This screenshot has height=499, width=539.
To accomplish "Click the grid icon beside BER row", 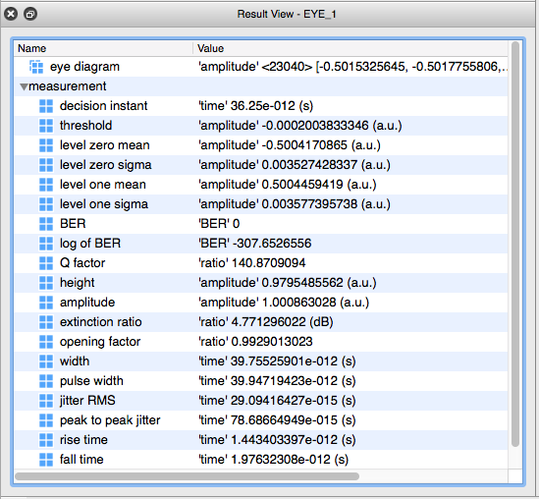I will pos(46,224).
